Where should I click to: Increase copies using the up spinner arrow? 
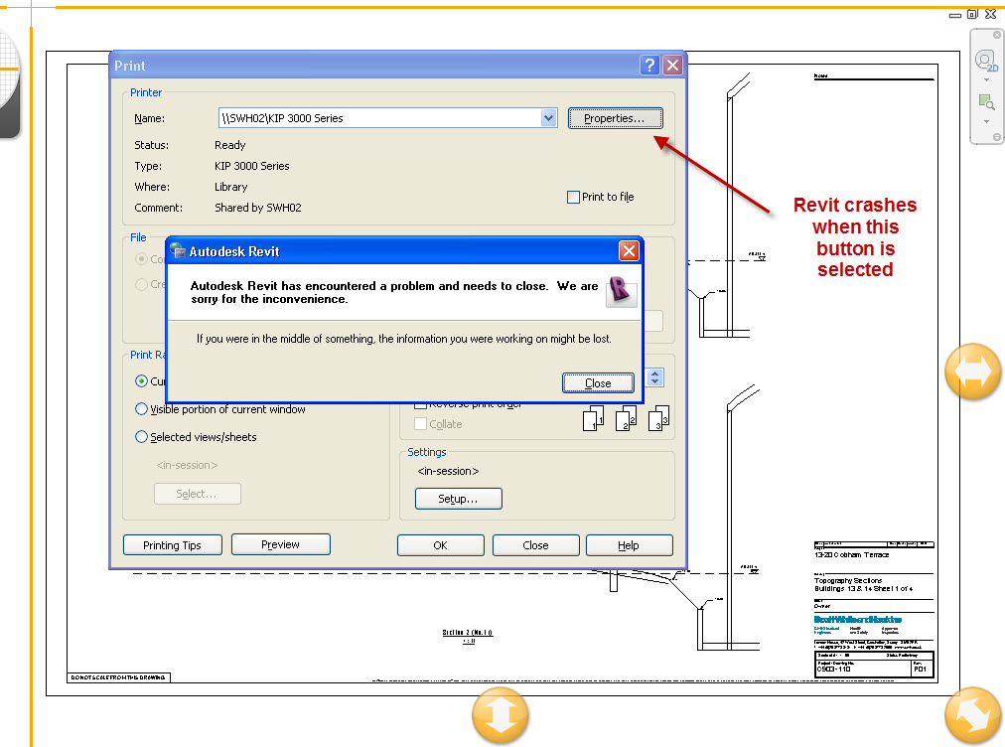click(x=654, y=373)
